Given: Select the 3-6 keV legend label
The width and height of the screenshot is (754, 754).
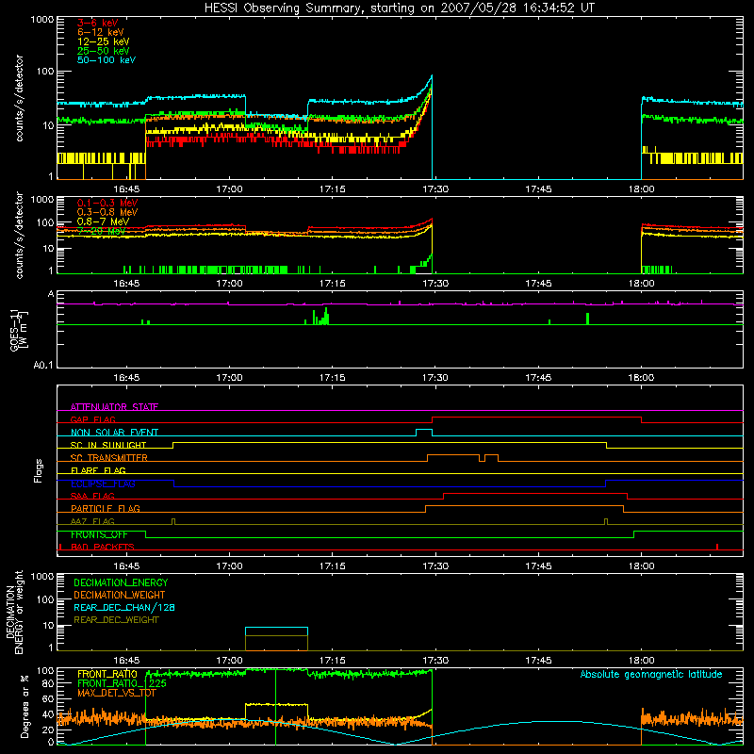Looking at the screenshot, I should point(98,23).
